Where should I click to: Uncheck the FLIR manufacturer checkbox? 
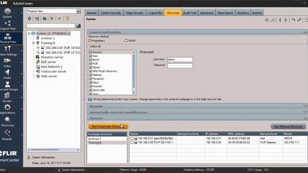90,63
